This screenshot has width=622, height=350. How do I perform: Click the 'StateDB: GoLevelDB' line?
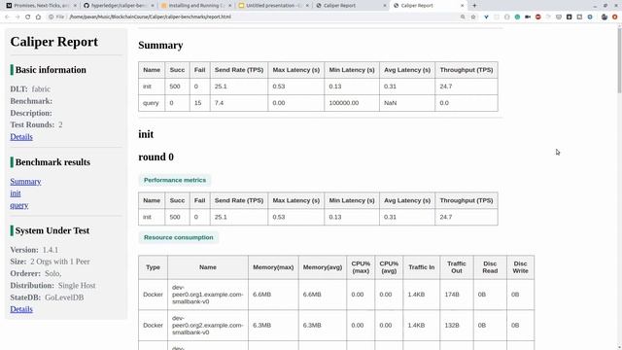(47, 297)
